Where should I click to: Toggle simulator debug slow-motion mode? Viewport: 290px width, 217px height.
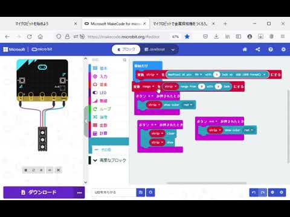[41, 170]
